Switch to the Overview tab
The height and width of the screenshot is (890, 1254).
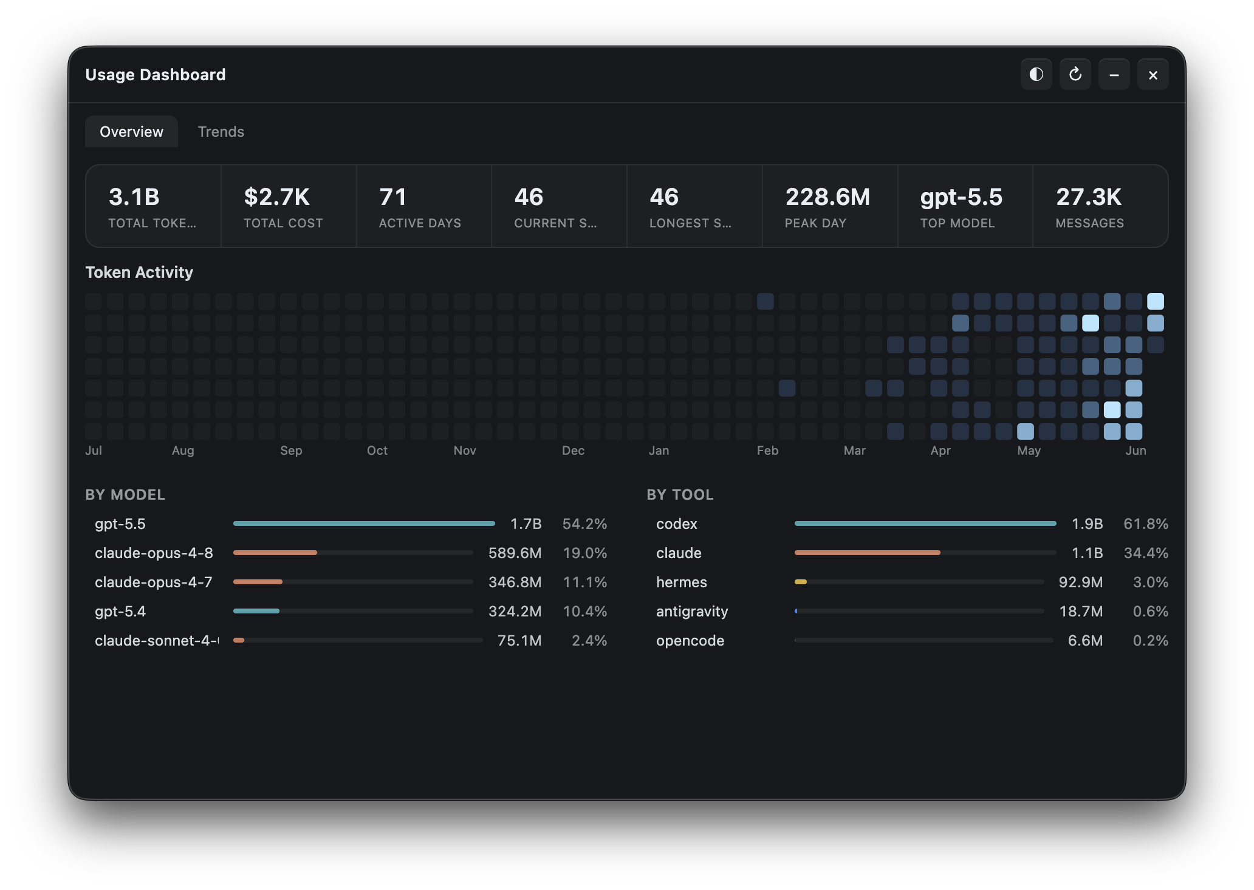131,131
